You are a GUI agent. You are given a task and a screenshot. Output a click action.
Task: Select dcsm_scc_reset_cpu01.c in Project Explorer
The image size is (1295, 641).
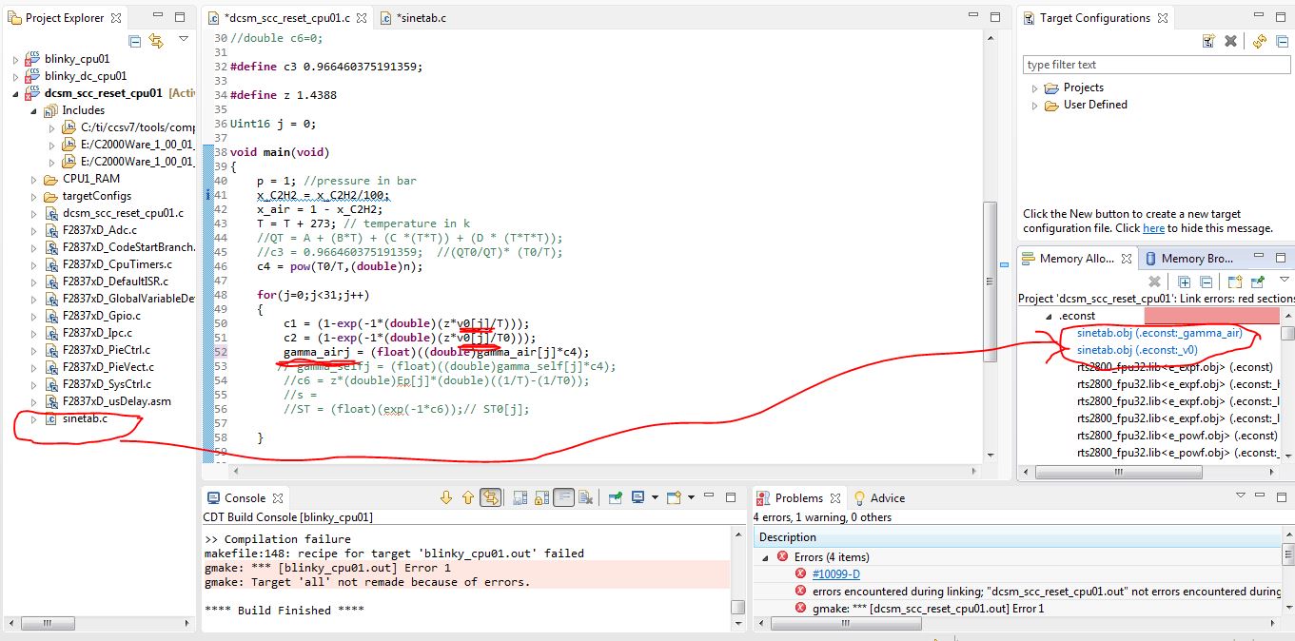(x=123, y=213)
